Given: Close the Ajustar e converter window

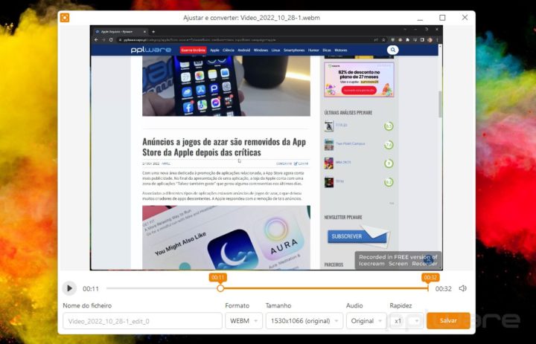Looking at the screenshot, I should click(465, 17).
